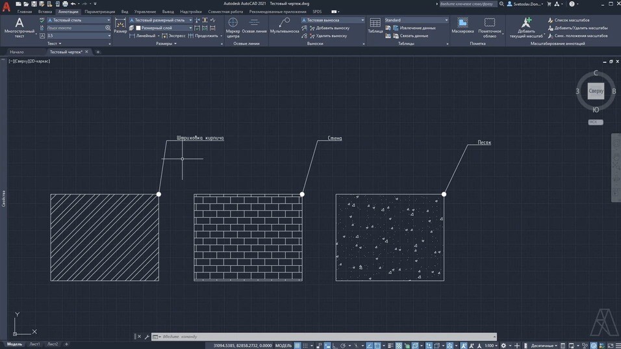The width and height of the screenshot is (621, 349).
Task: Toggle dynamic input in status bar
Action: 327,346
